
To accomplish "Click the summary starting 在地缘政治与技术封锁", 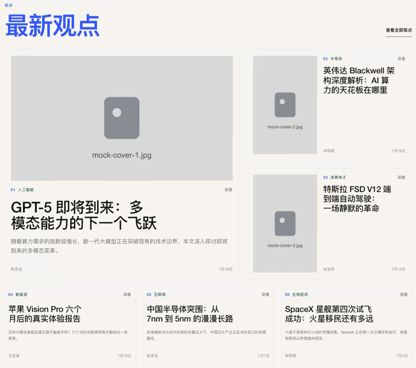I will [x=206, y=335].
